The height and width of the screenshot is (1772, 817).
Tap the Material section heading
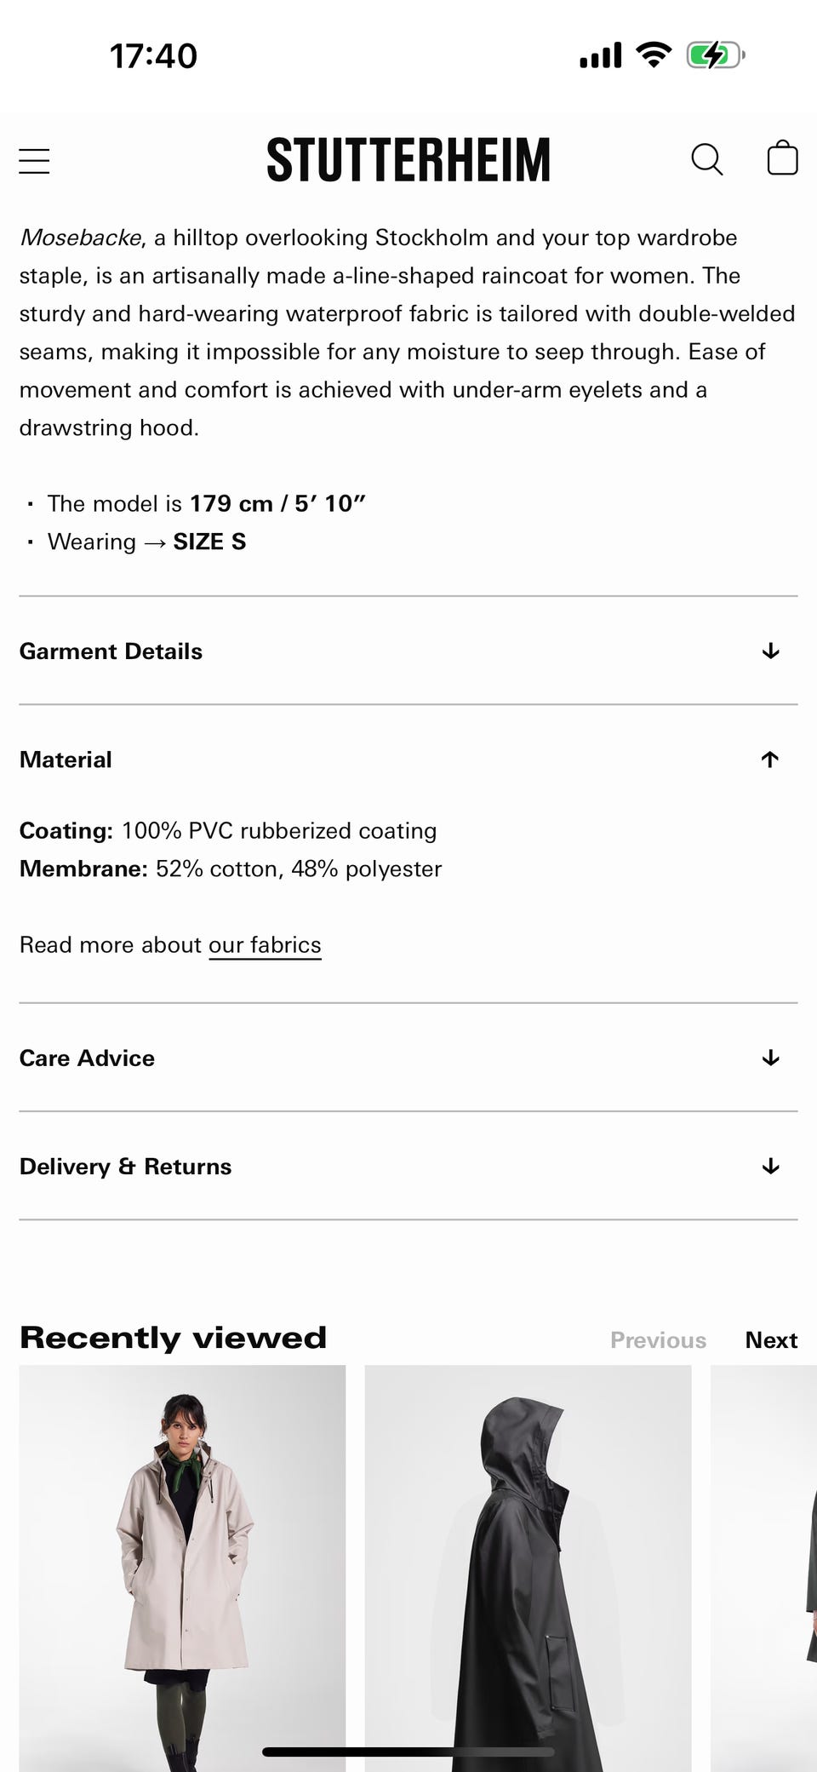(x=66, y=760)
